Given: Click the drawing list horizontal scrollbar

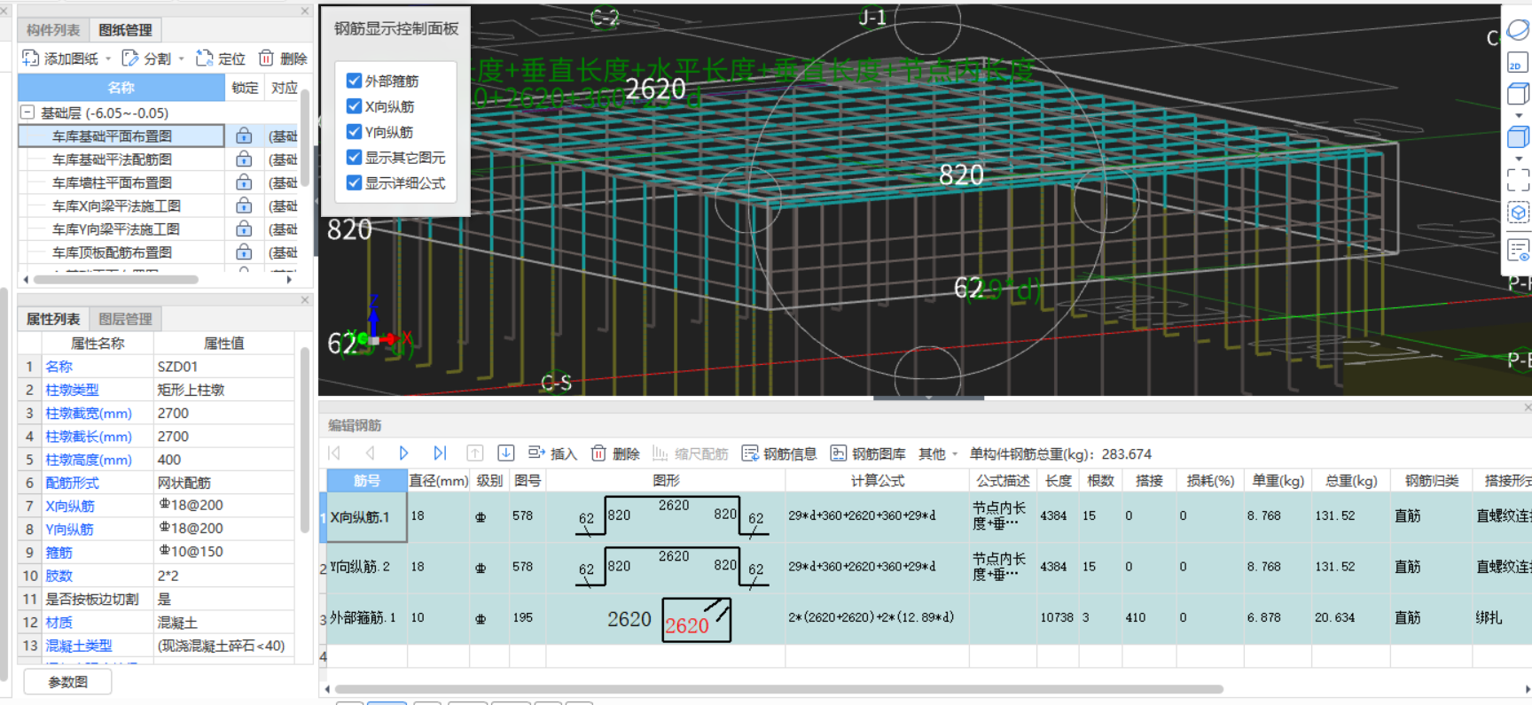Looking at the screenshot, I should [115, 279].
